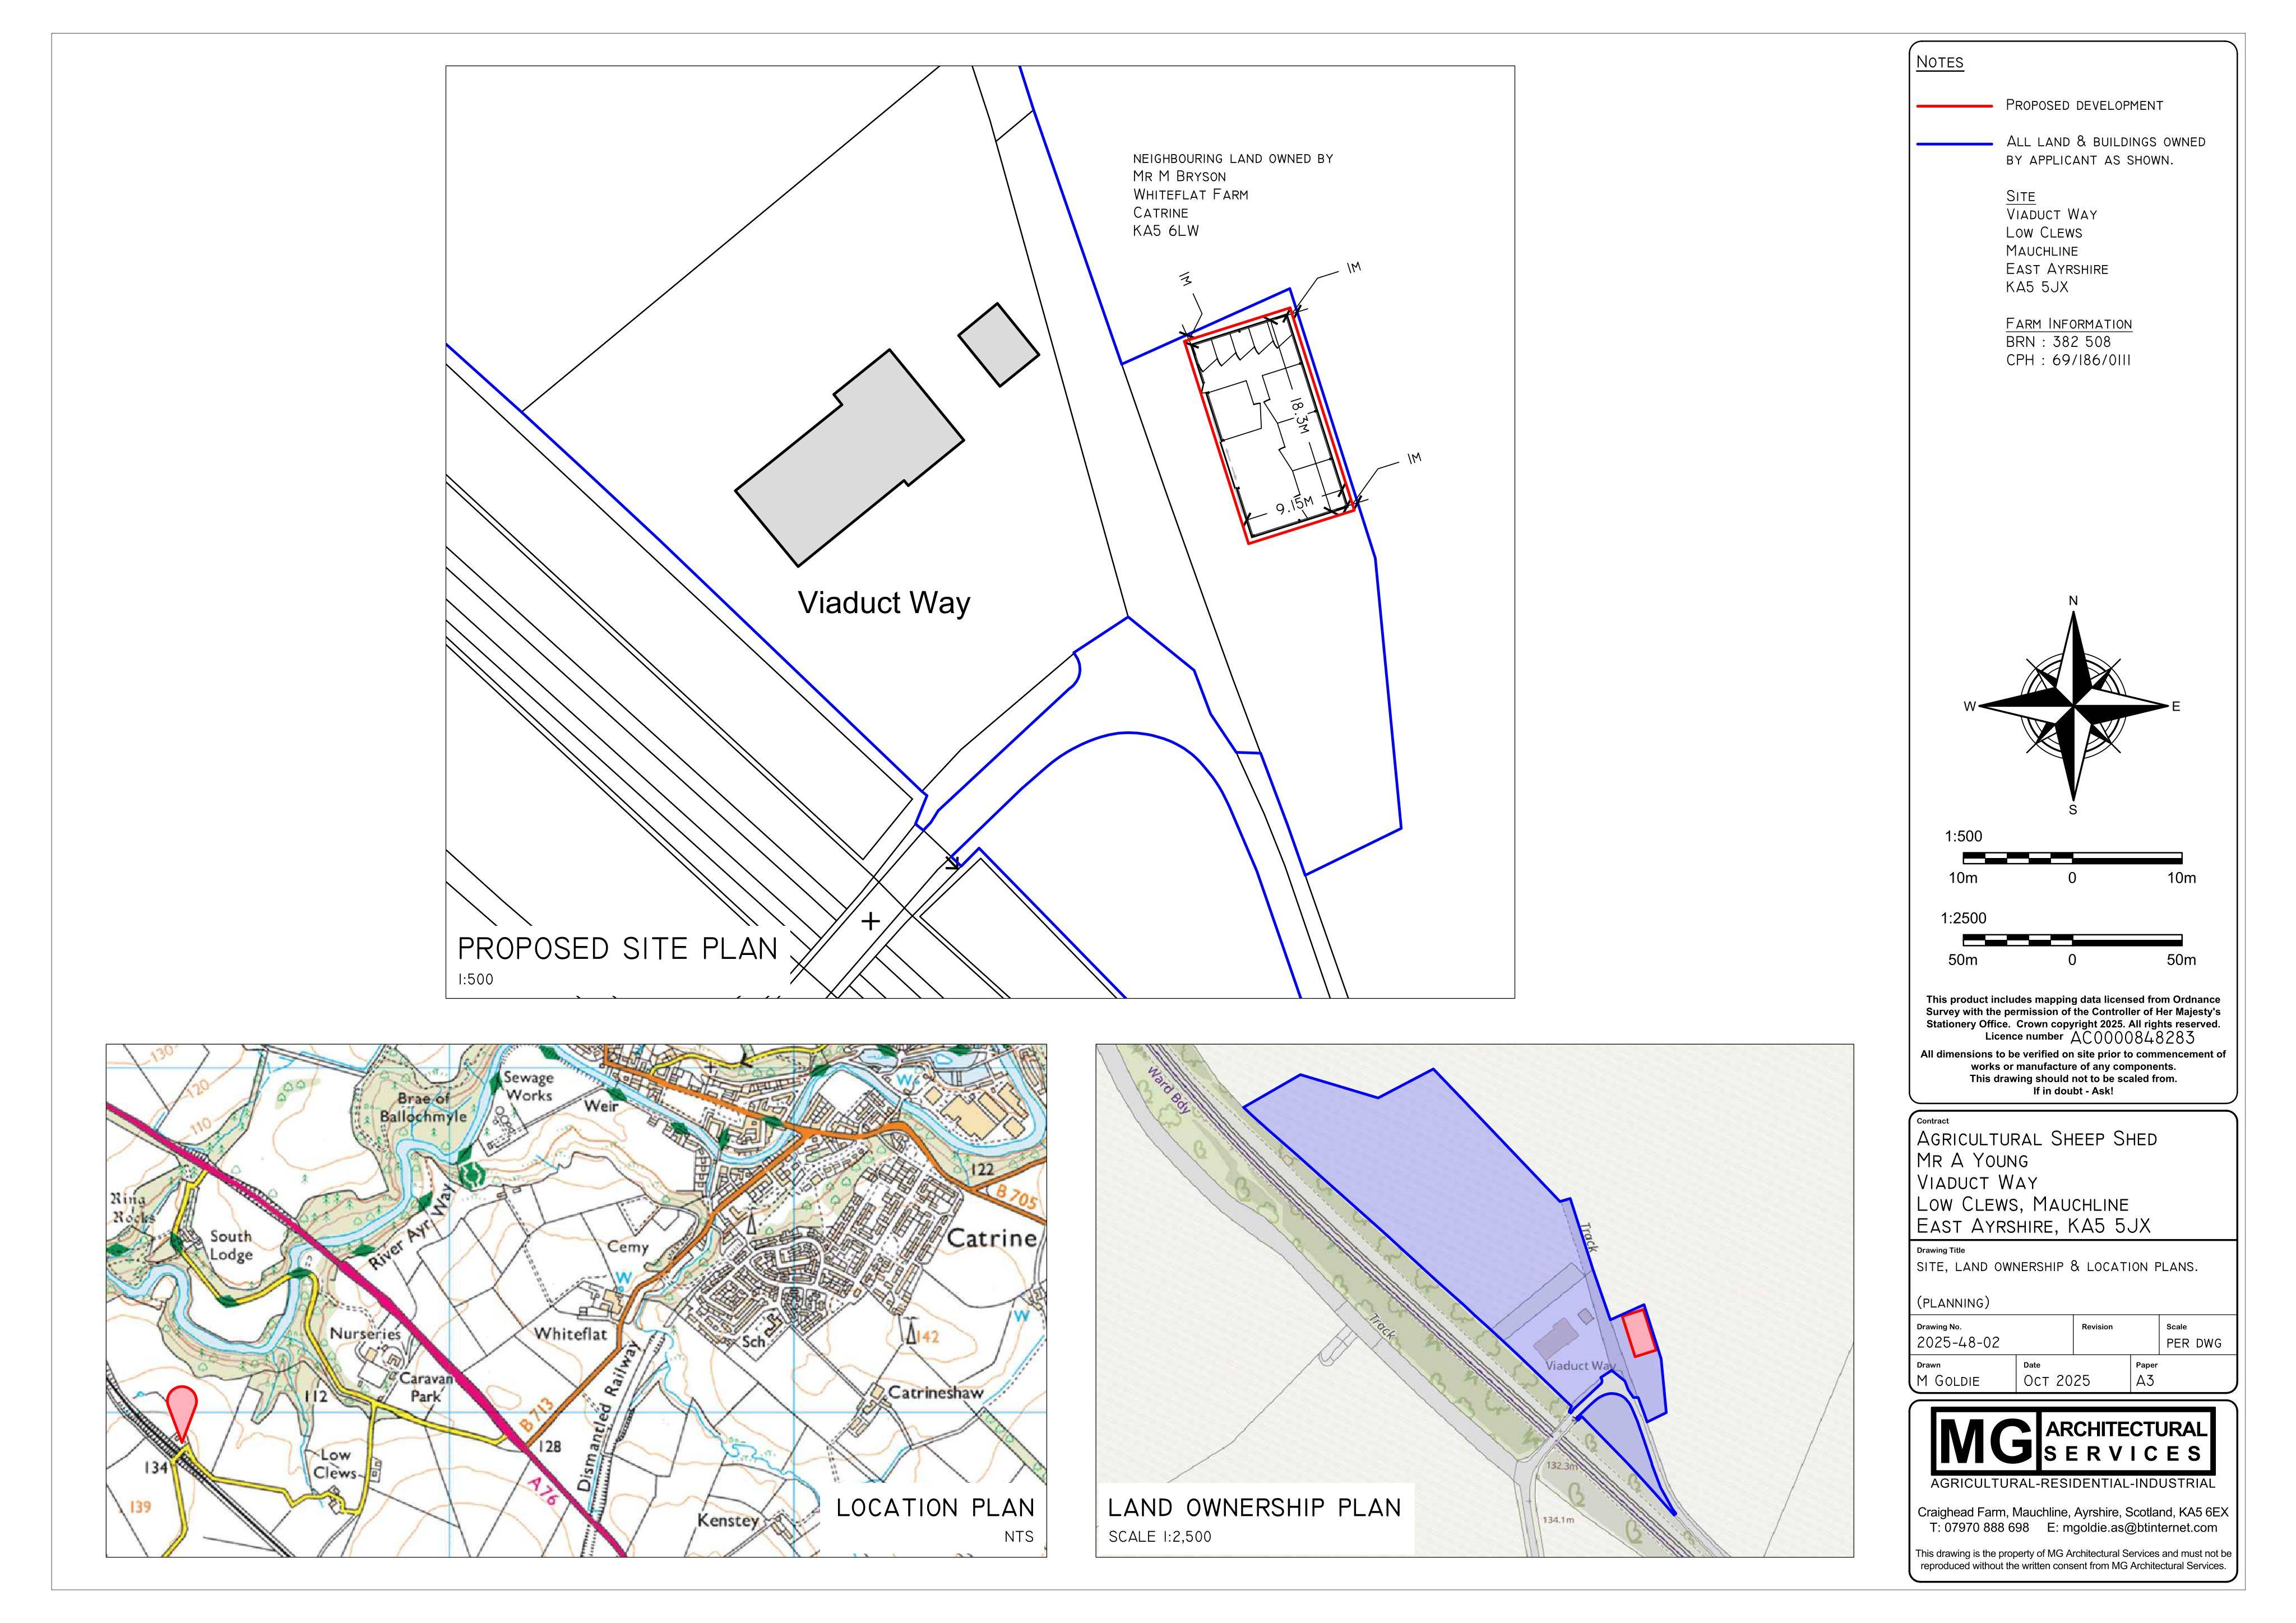This screenshot has height=1623, width=2296.
Task: Click the phone number 07970 888 698
Action: tap(1987, 1528)
